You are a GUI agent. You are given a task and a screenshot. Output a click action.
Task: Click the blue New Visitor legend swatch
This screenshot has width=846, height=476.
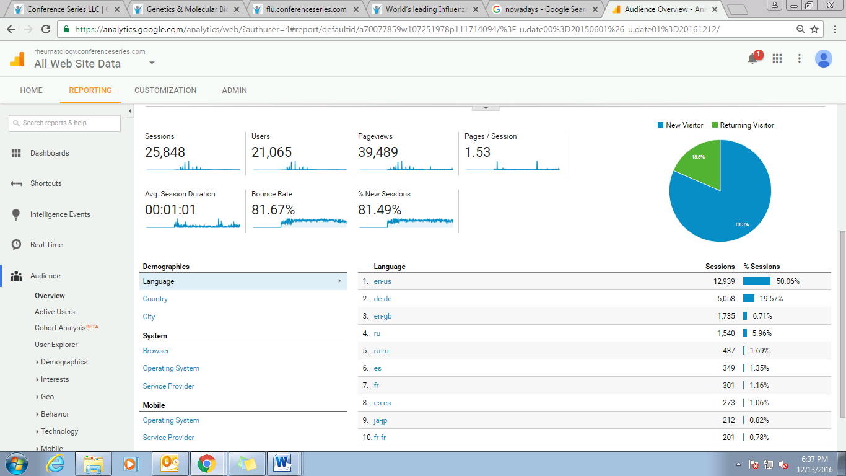point(660,125)
